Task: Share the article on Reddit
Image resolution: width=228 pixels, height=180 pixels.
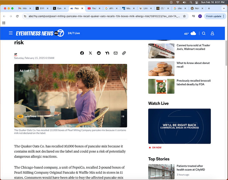Action: click(x=99, y=53)
